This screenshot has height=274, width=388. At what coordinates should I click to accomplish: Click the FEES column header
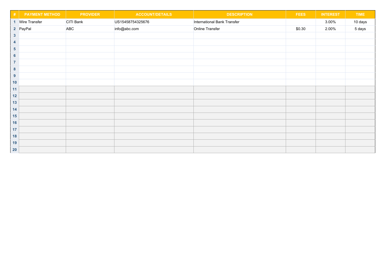point(301,14)
